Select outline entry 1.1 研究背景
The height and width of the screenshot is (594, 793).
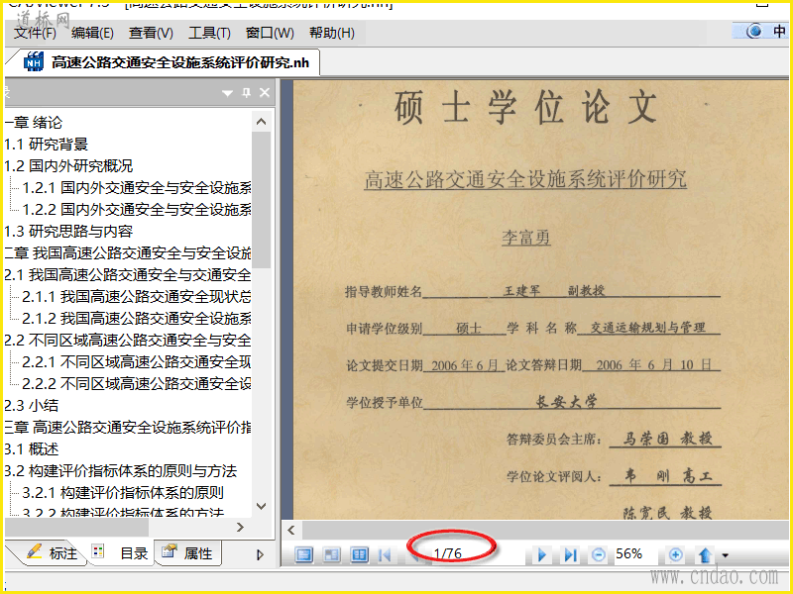pyautogui.click(x=46, y=144)
